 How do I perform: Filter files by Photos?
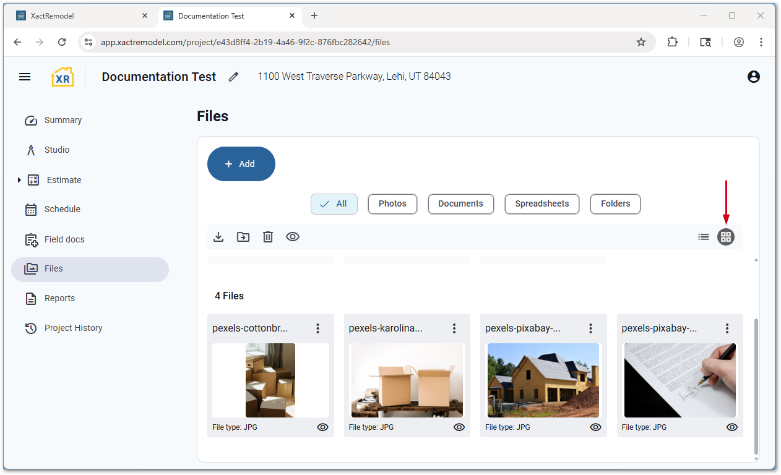[x=392, y=204]
